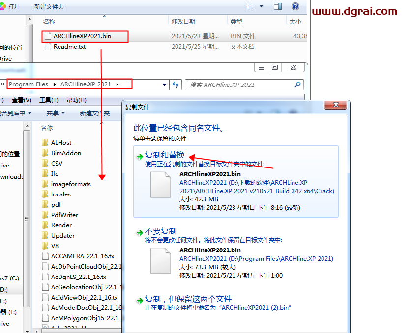Viewport: 410px width, 333px height.
Task: Expand arrow after ARCHline.XP 2021 in path
Action: coord(117,84)
